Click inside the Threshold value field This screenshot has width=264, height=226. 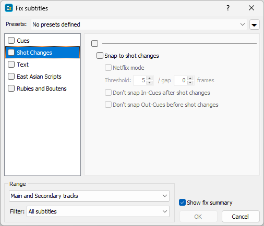(x=140, y=80)
